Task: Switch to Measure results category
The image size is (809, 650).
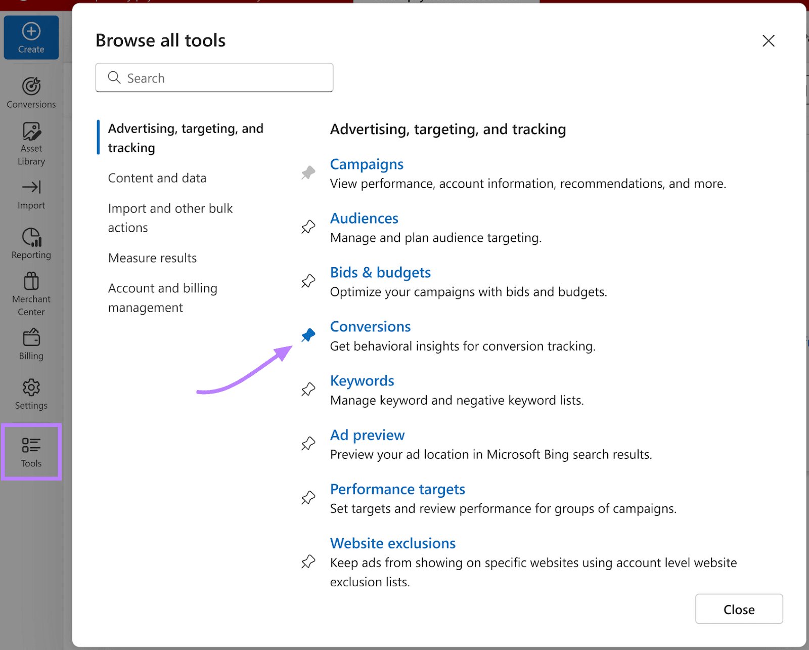Action: tap(152, 258)
